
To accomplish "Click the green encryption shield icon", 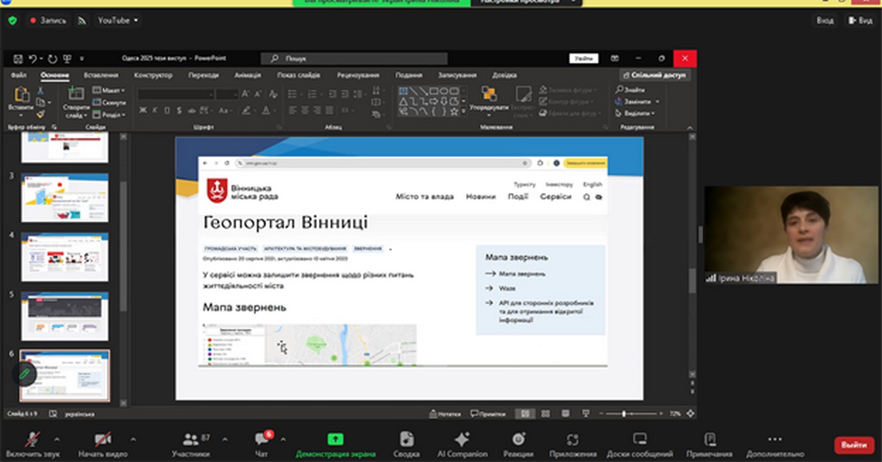I will [13, 21].
